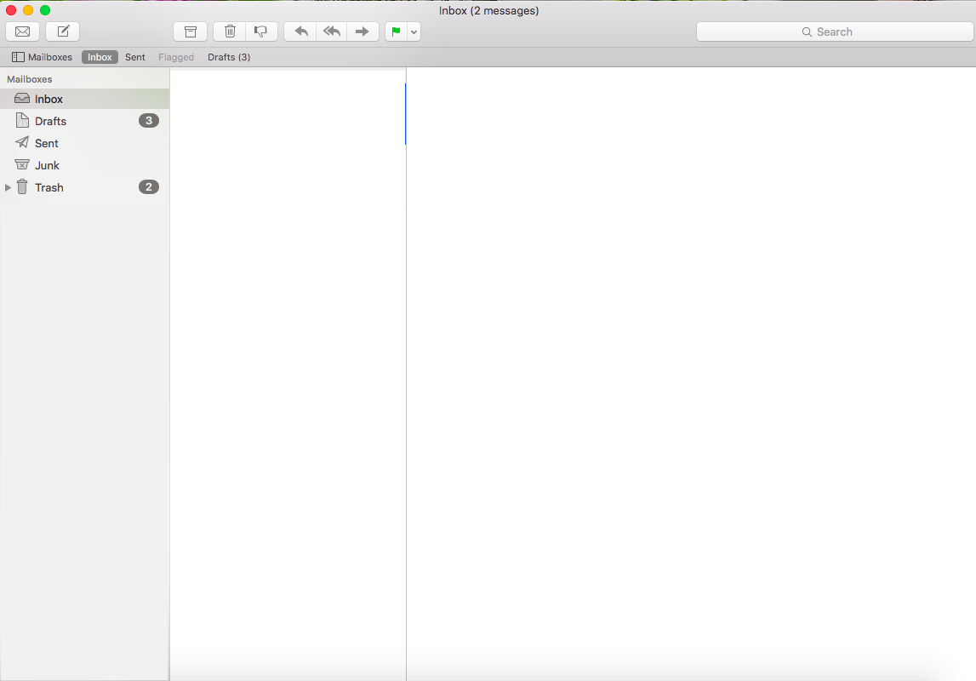Flag message with the green flag

[x=396, y=31]
